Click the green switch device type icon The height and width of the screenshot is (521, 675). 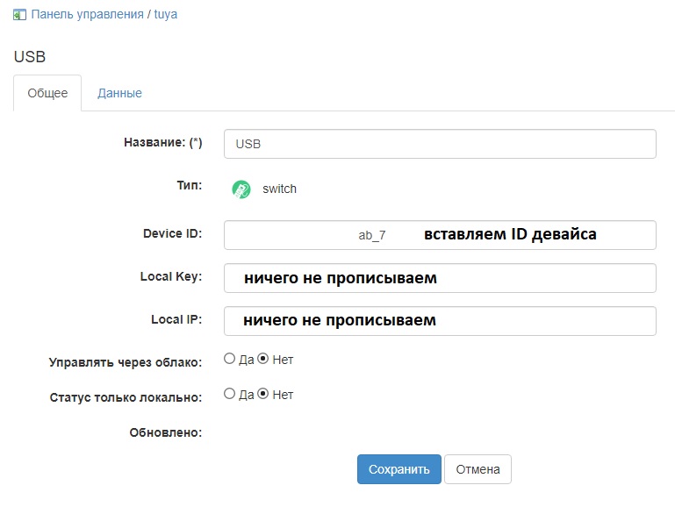coord(241,189)
